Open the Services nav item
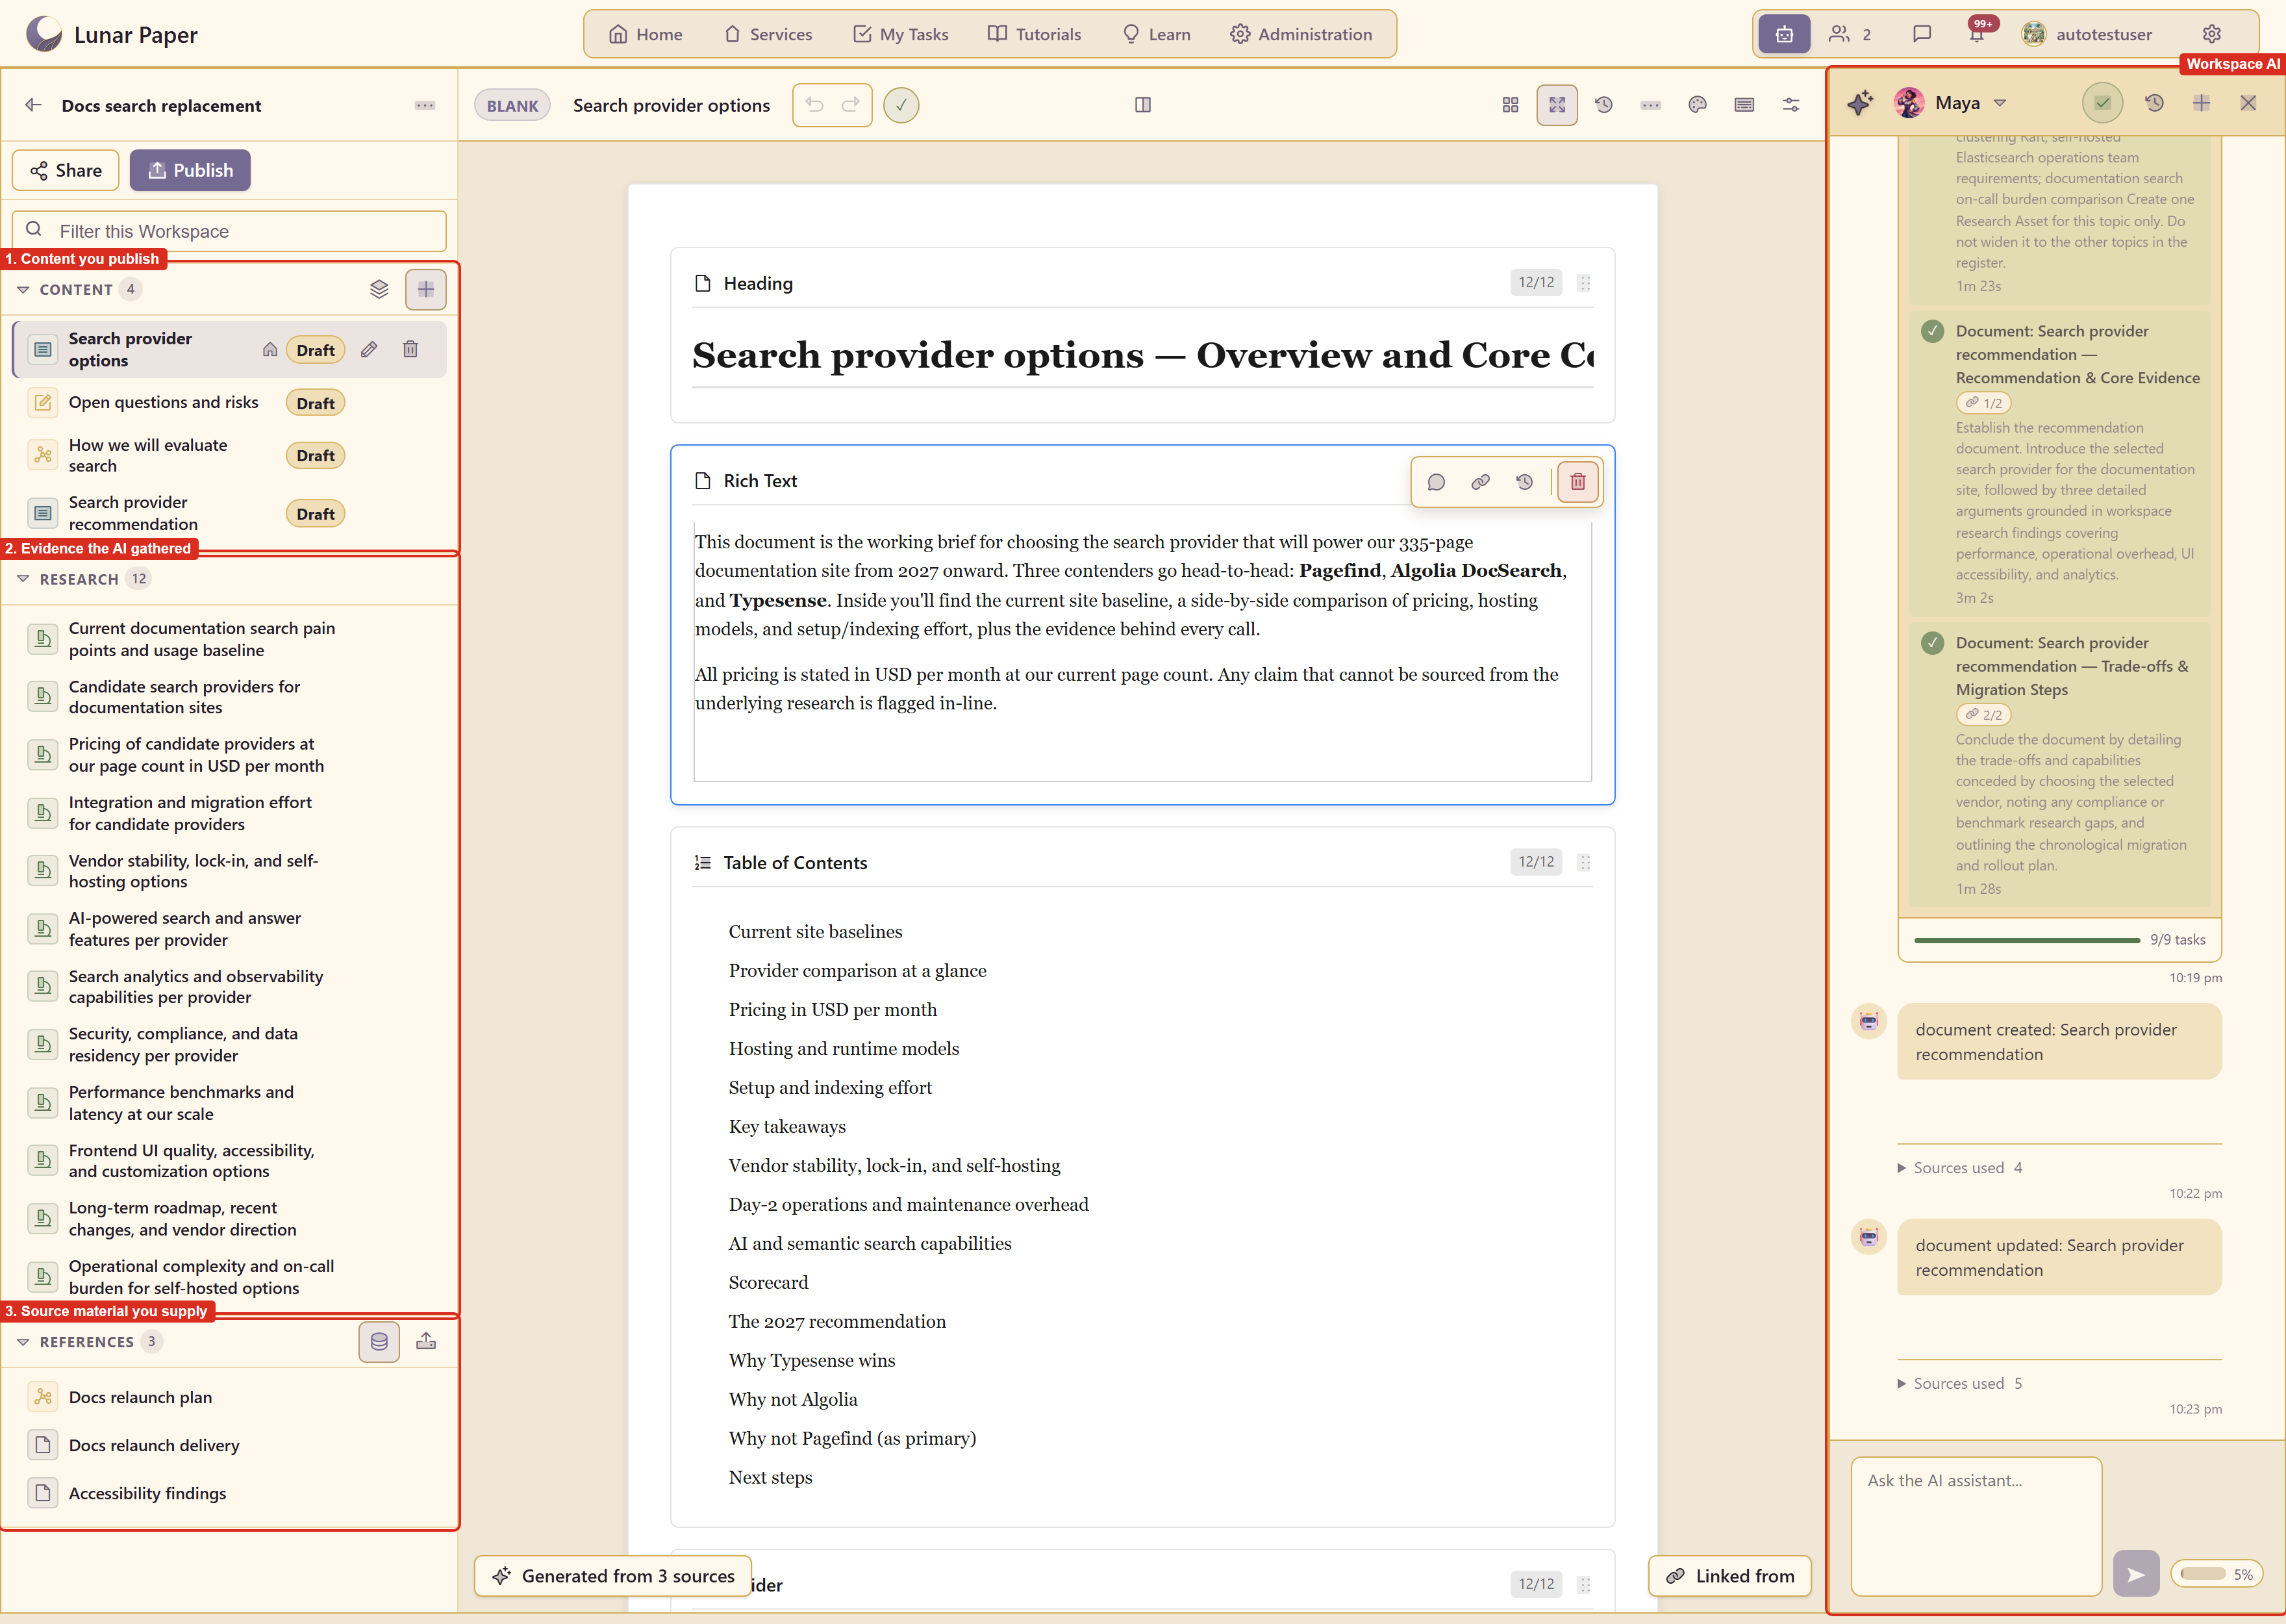 coord(768,34)
